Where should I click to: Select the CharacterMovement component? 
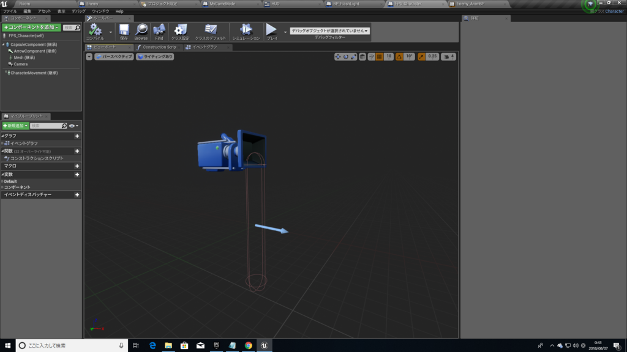[34, 73]
